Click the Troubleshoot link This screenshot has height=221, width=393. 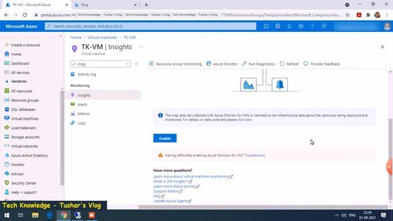[255, 155]
